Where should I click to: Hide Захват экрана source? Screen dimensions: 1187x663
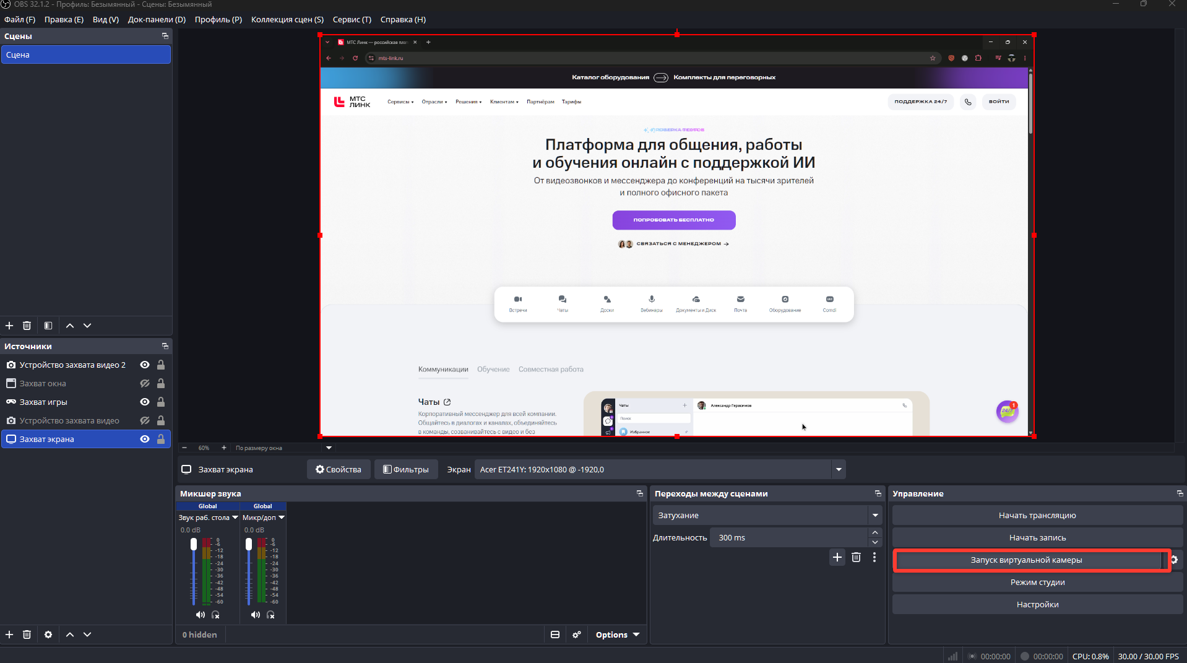click(145, 439)
